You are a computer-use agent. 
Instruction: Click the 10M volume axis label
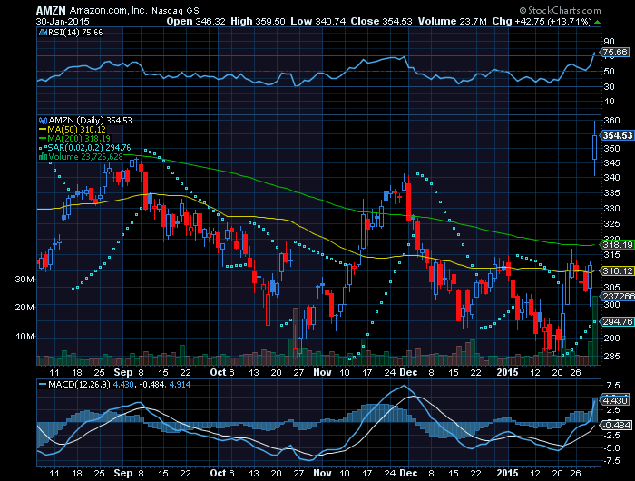tap(24, 337)
